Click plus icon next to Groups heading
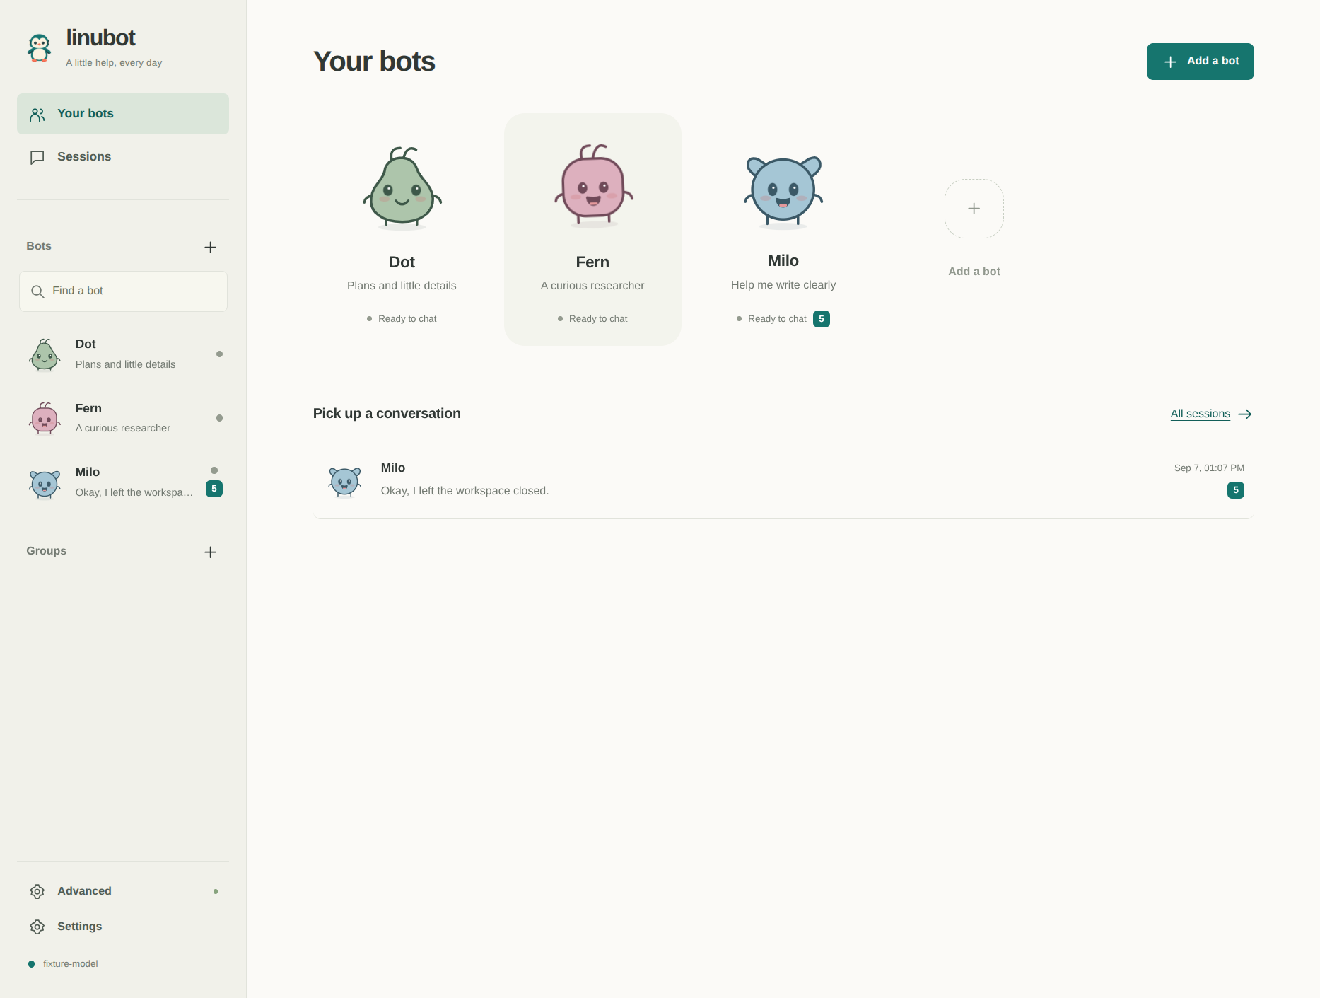 210,552
